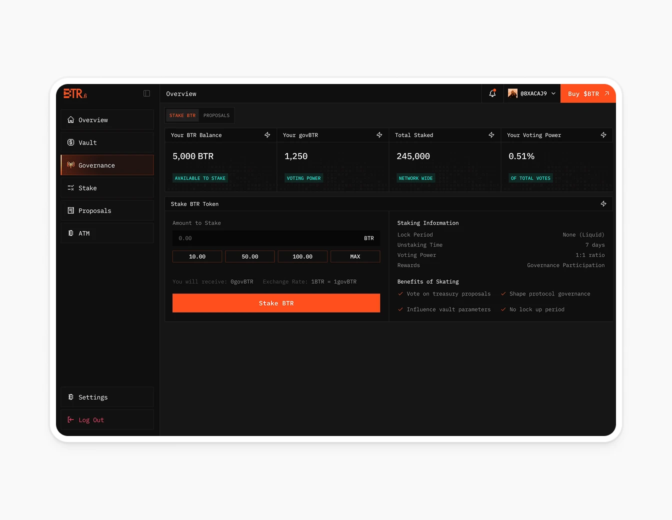Click the lightning icon on Total Staked card
Image resolution: width=672 pixels, height=520 pixels.
[491, 134]
